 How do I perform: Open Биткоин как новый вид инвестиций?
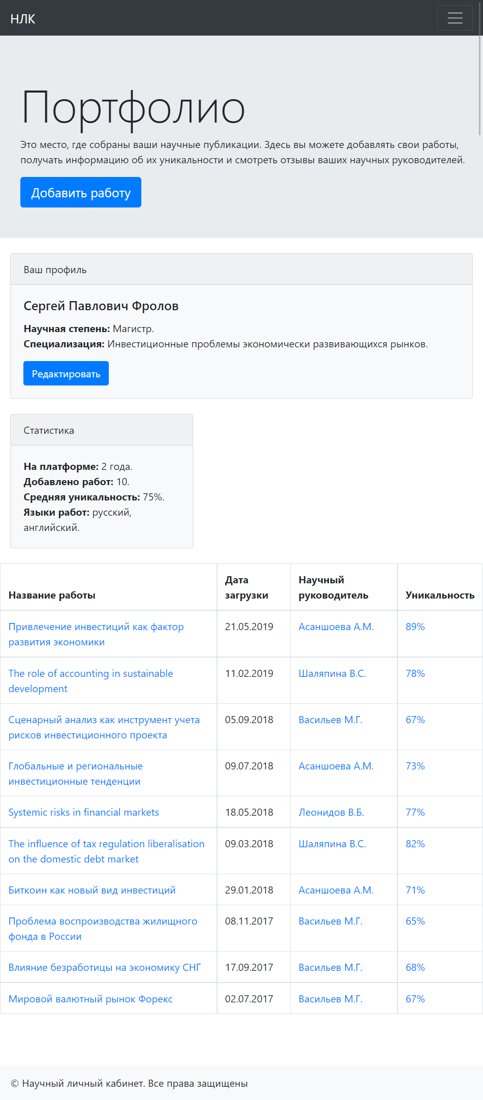(92, 890)
